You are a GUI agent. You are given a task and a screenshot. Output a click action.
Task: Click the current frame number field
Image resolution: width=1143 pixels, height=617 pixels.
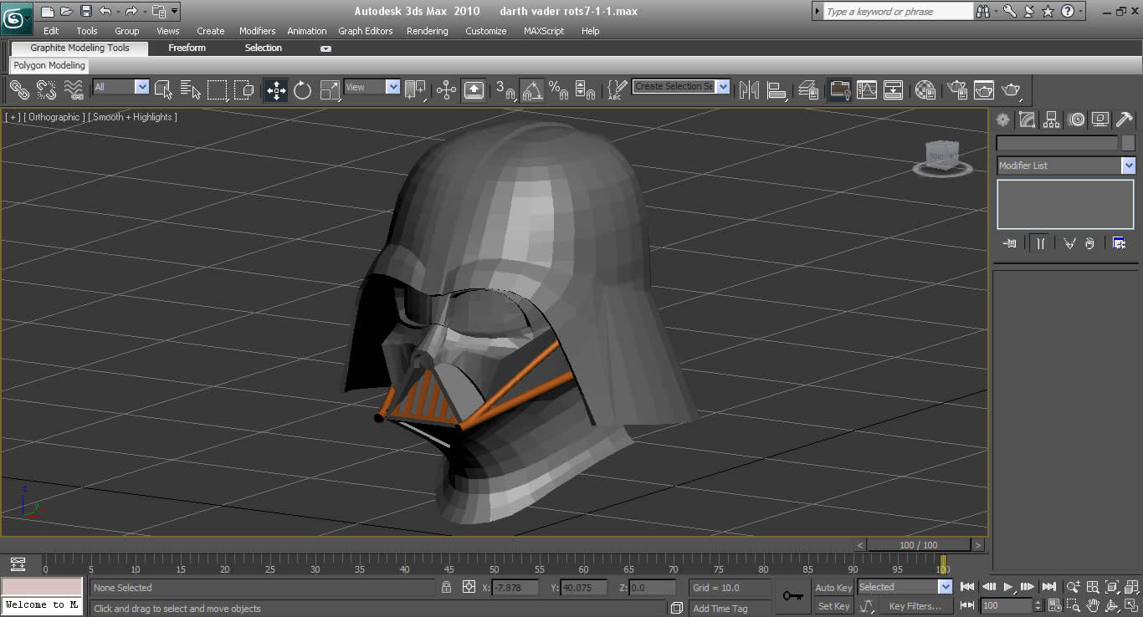click(1007, 605)
